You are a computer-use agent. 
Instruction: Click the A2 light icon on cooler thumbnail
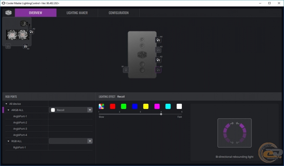coord(31,32)
